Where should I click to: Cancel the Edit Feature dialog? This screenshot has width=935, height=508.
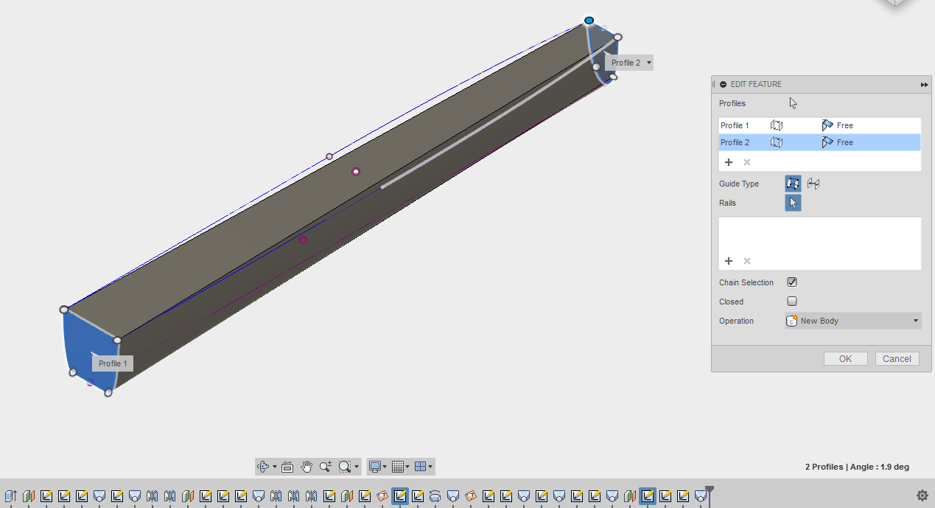tap(897, 359)
